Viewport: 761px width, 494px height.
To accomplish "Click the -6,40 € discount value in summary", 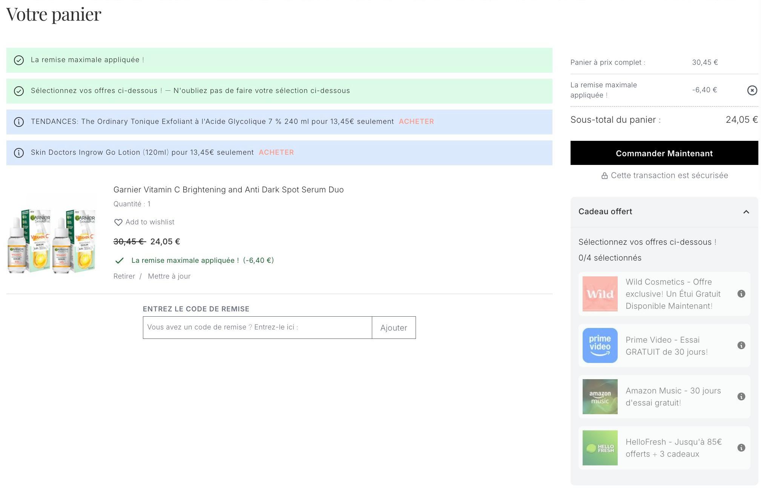I will click(704, 90).
